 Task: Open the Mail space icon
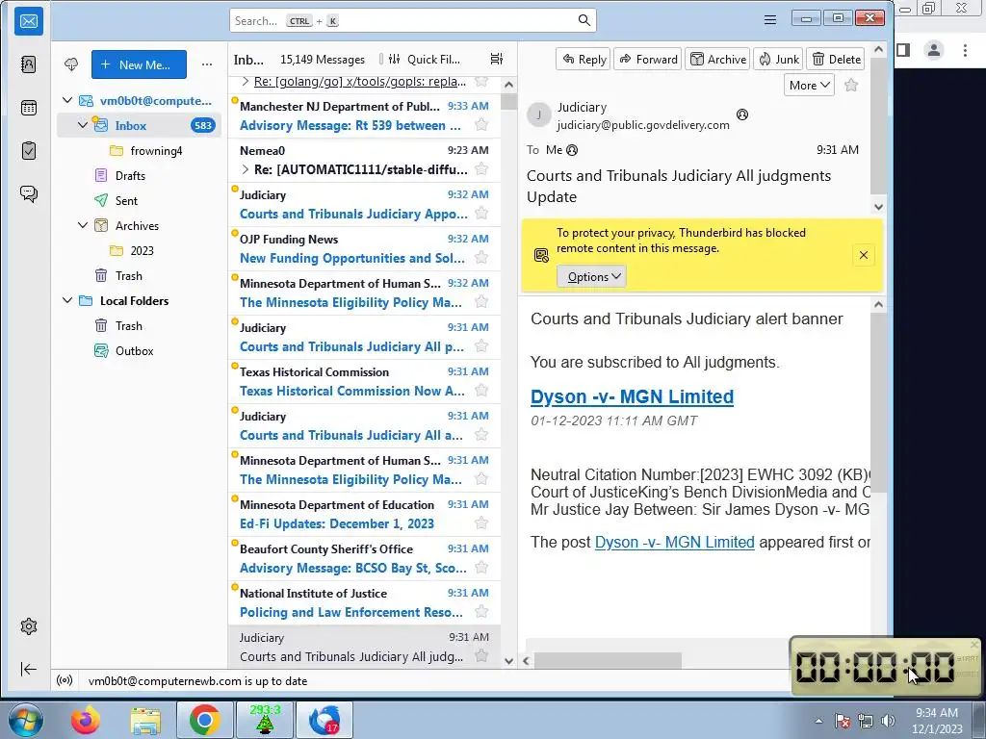coord(29,21)
